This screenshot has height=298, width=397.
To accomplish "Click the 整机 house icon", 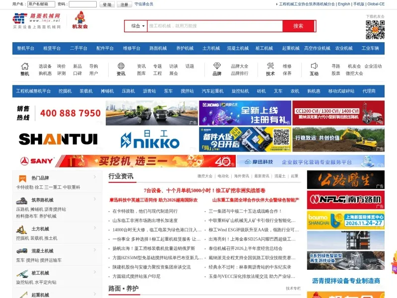I will (25, 66).
